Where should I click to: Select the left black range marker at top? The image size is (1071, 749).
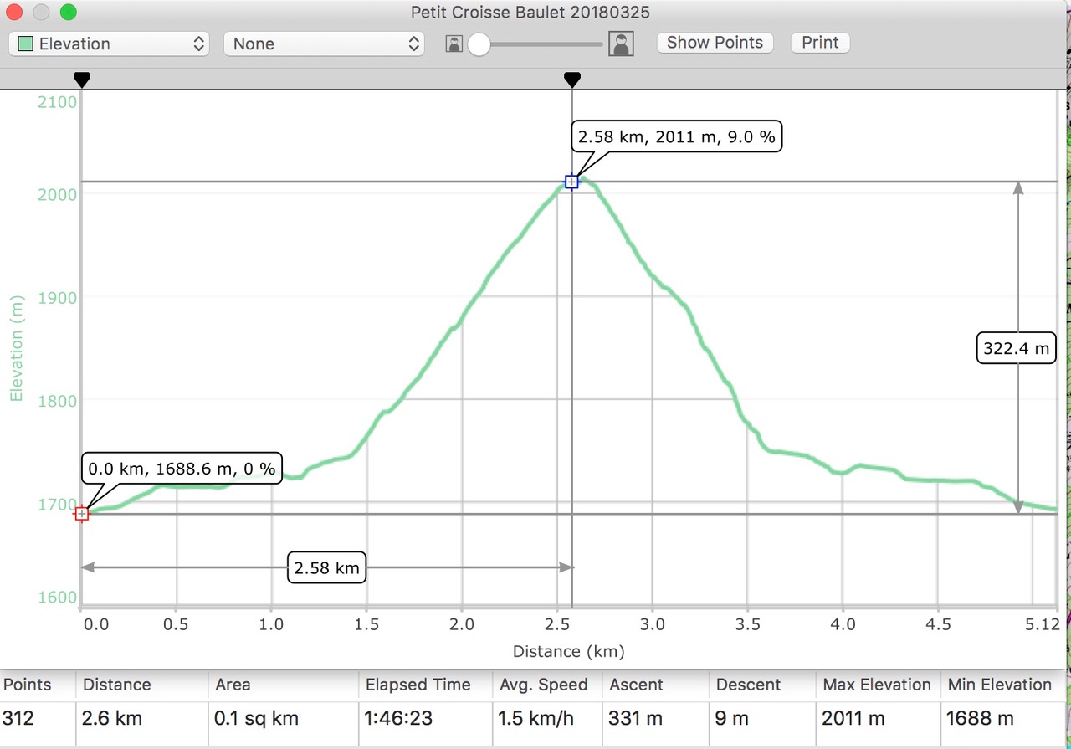(x=81, y=80)
